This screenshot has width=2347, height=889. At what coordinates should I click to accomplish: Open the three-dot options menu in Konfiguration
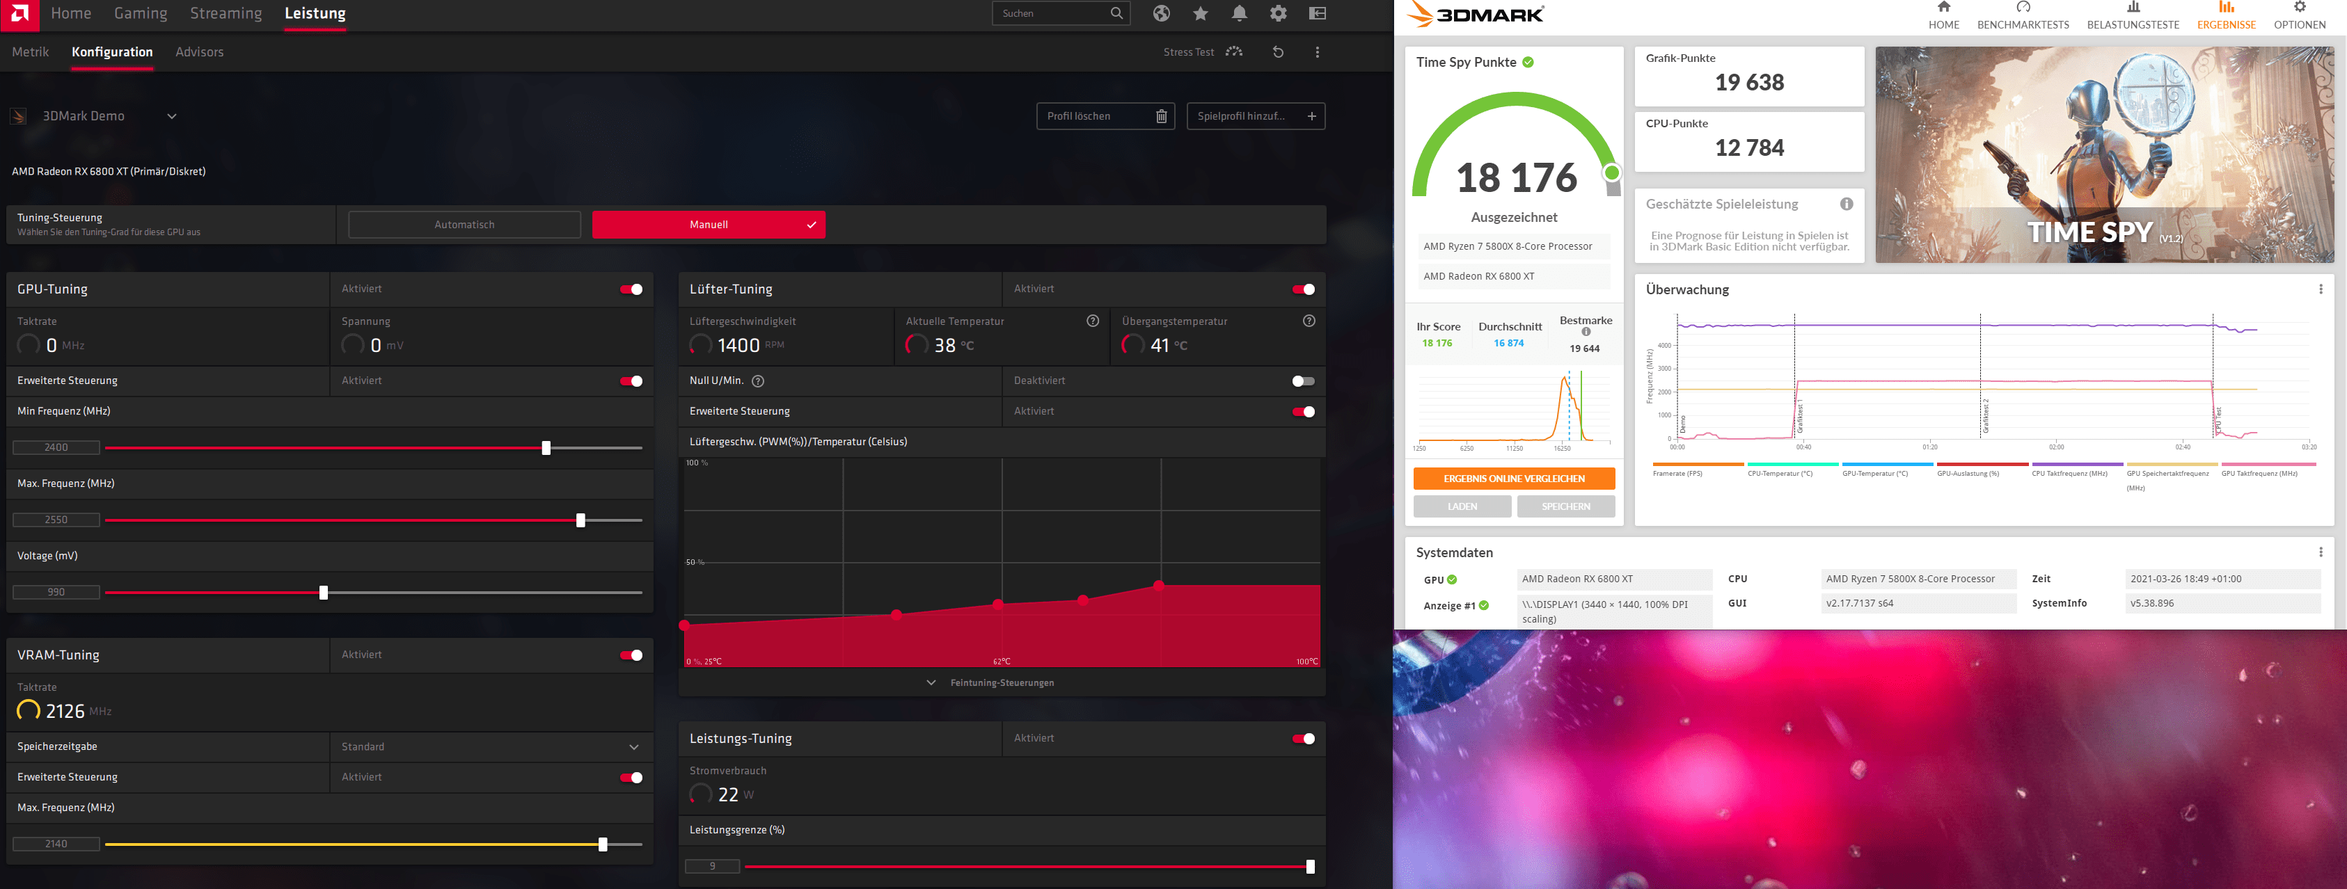(x=1318, y=52)
